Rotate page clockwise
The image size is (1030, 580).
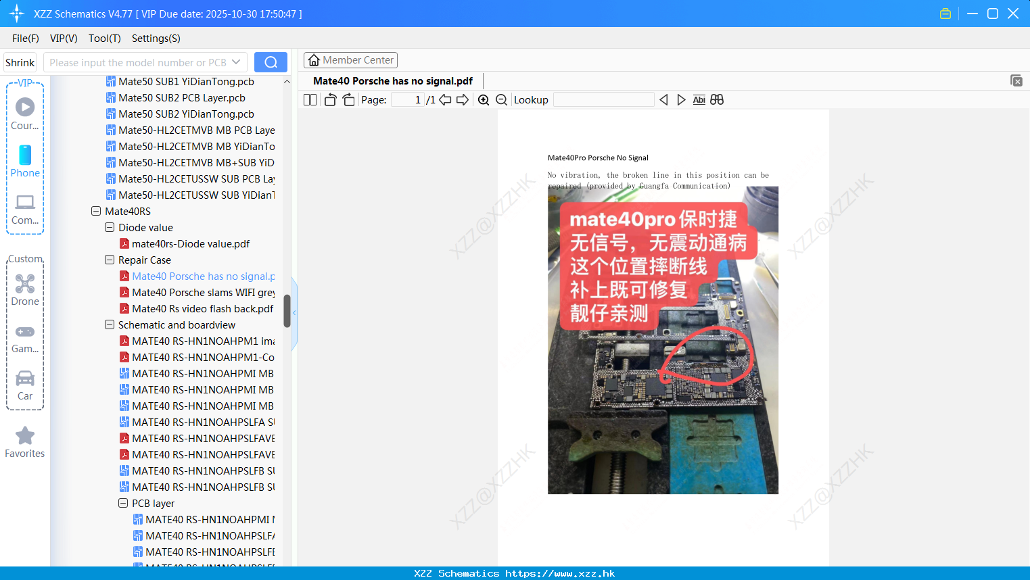[x=348, y=100]
